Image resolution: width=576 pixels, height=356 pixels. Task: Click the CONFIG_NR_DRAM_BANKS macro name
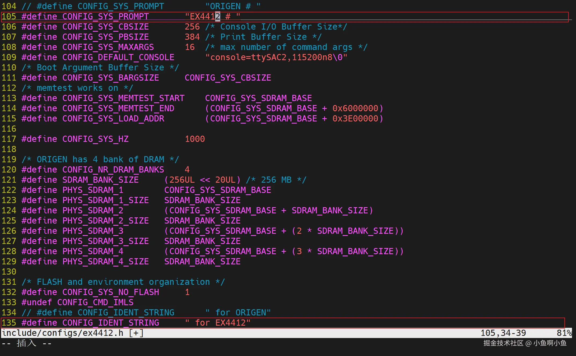(x=113, y=170)
